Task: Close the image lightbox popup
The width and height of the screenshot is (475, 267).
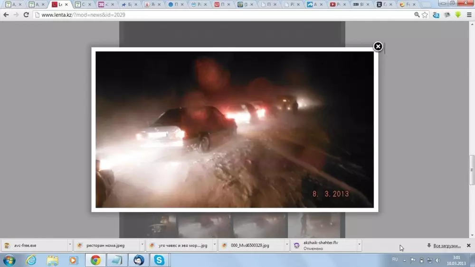Action: [378, 46]
